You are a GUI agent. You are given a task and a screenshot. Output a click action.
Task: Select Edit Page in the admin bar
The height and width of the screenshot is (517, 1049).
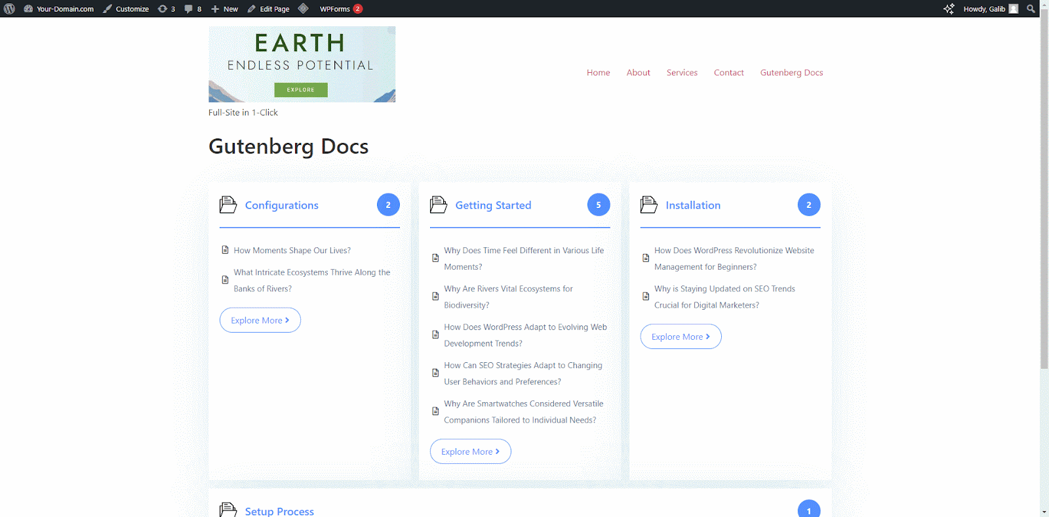click(268, 9)
